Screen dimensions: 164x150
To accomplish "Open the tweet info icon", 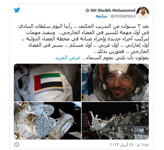I will tap(17, 144).
